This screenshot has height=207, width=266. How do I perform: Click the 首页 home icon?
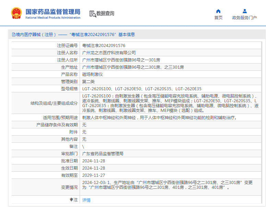pos(218,11)
